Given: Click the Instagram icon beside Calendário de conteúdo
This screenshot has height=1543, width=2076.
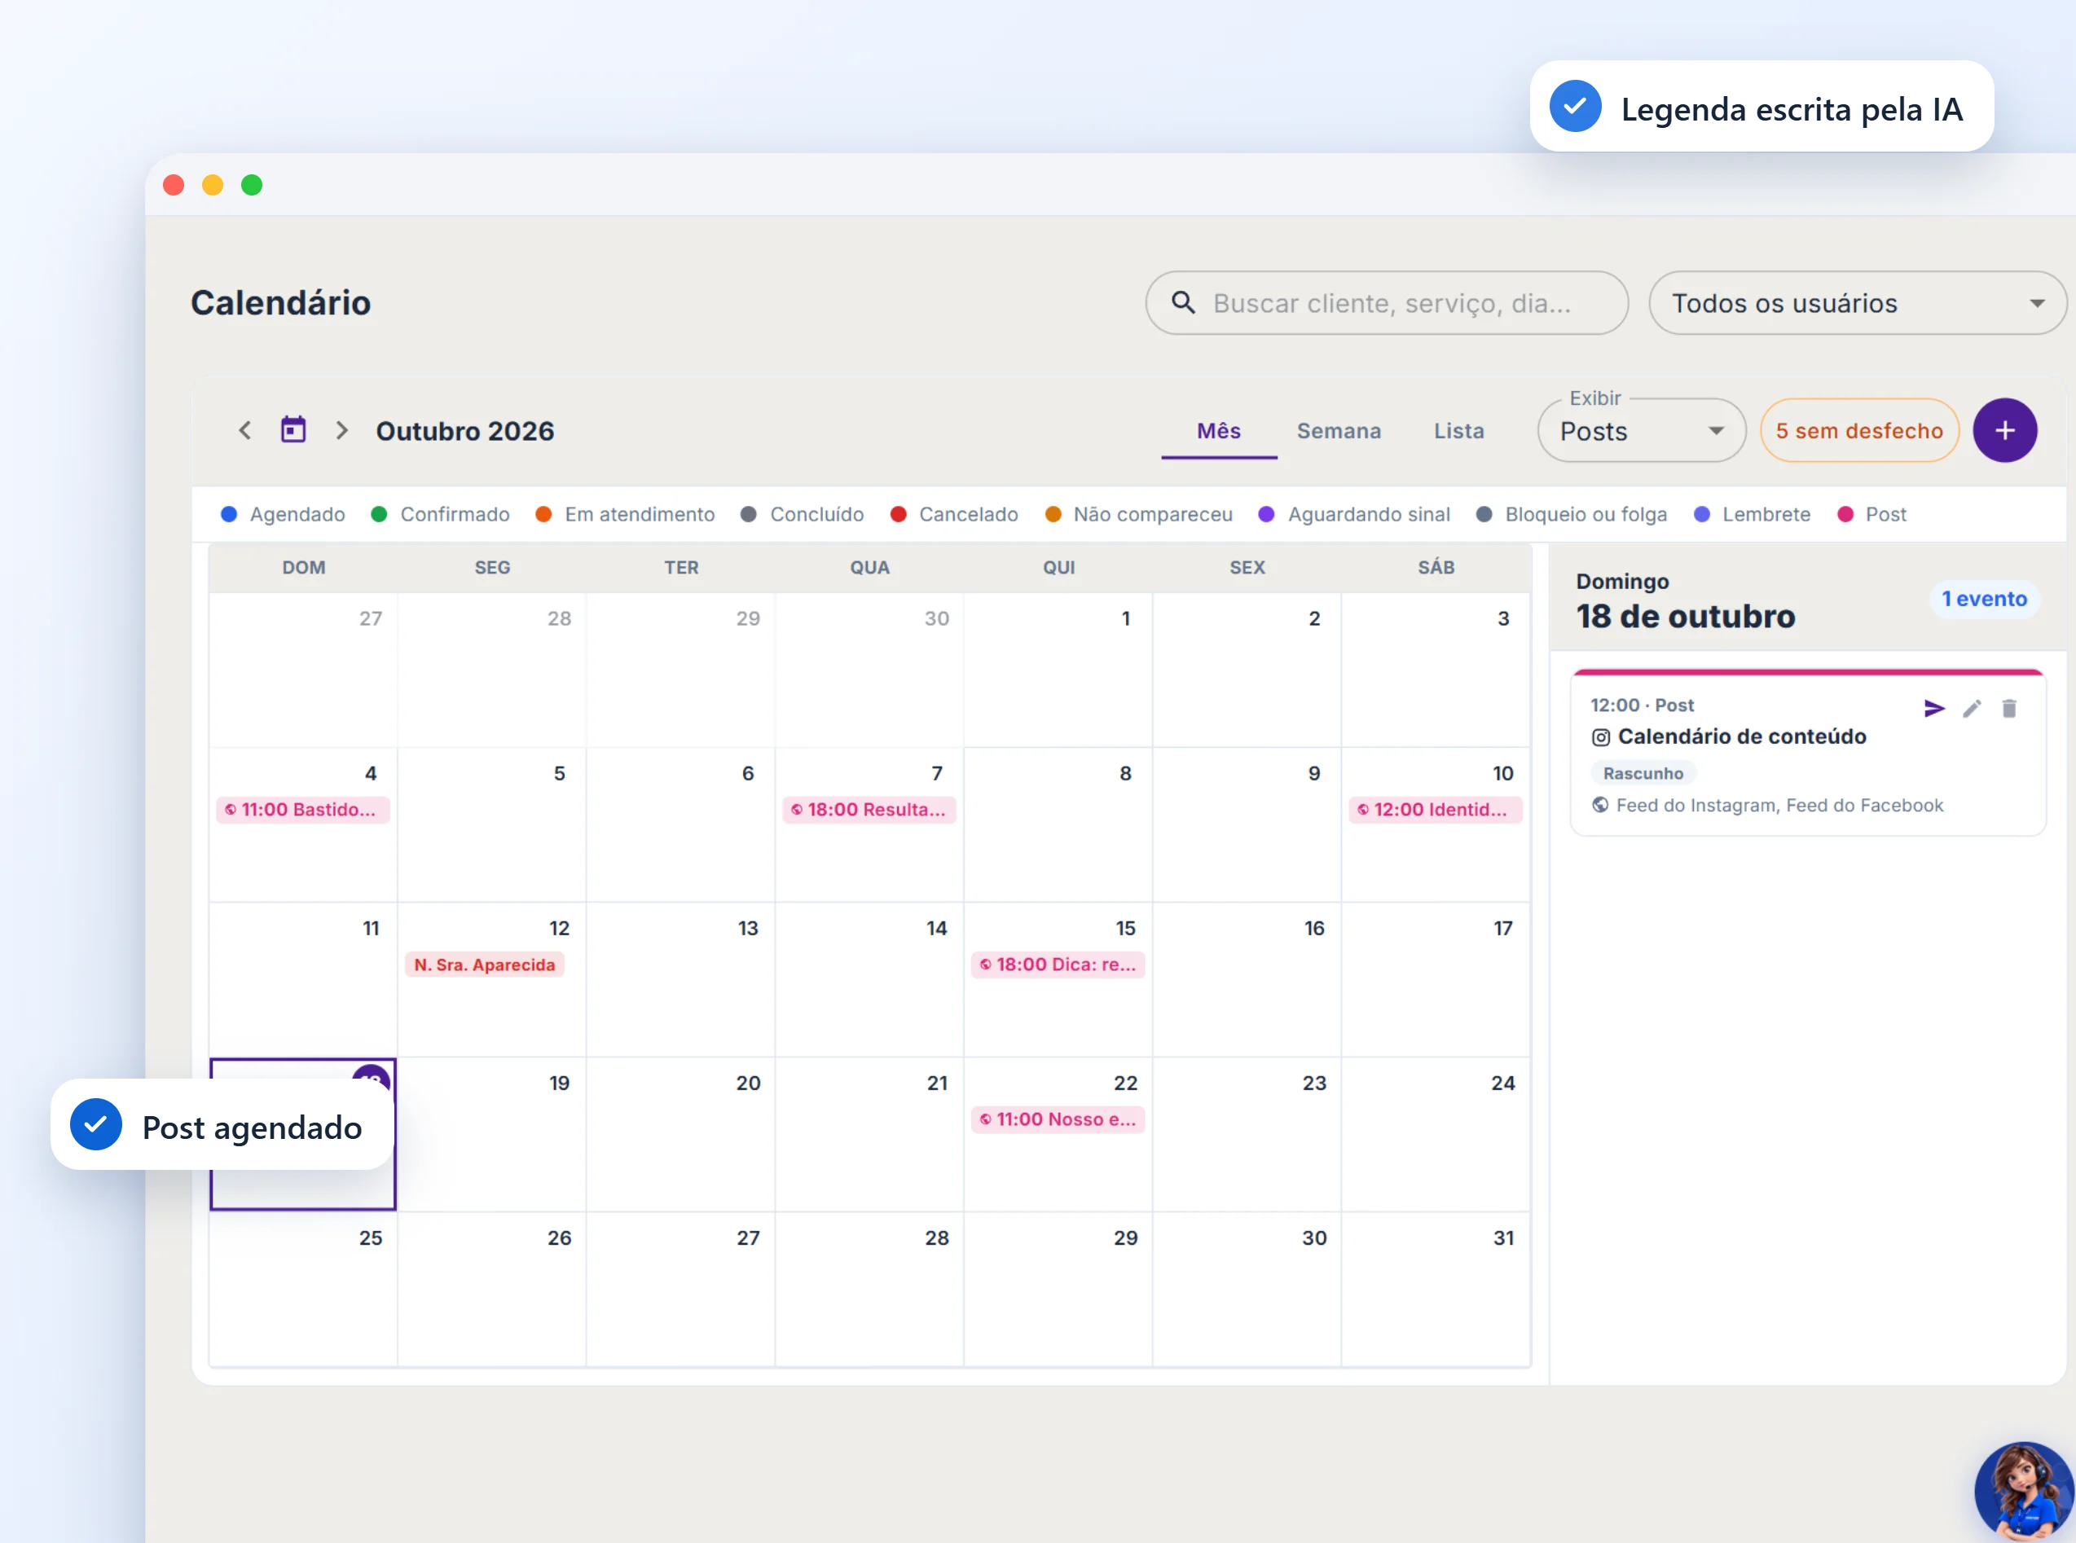Looking at the screenshot, I should tap(1601, 737).
